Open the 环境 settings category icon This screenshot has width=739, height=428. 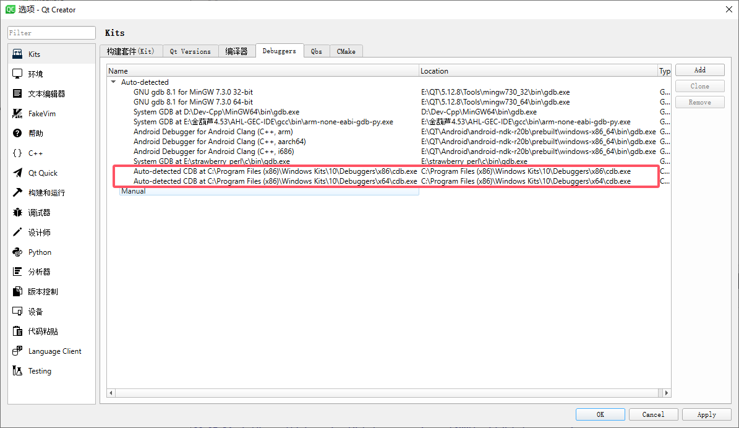[x=17, y=74]
